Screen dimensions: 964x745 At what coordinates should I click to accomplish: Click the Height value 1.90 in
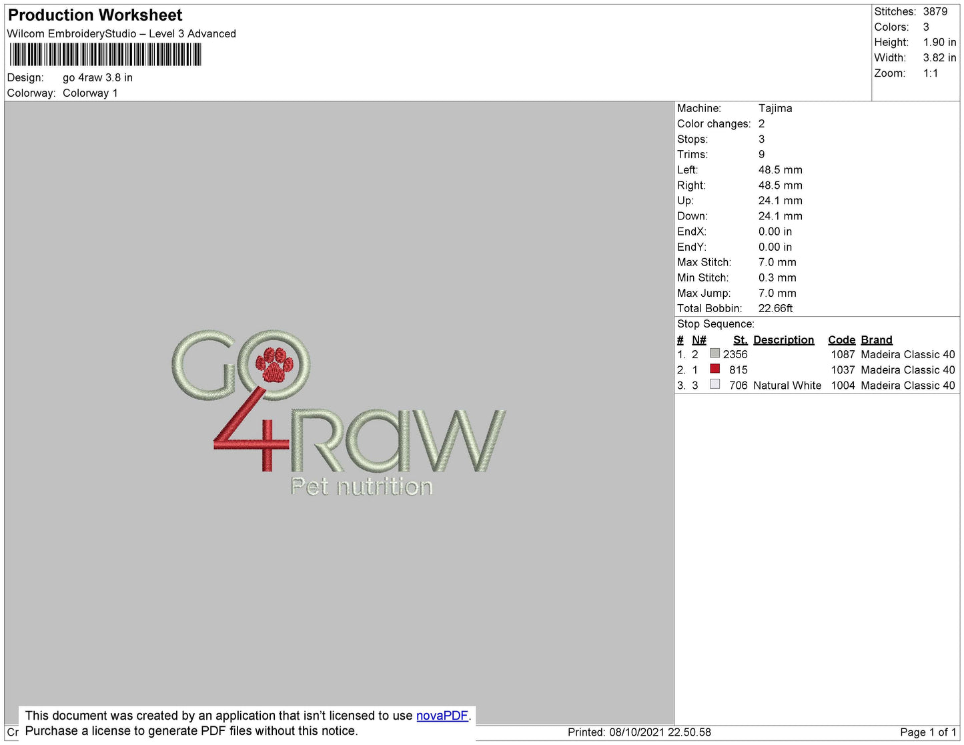coord(939,43)
